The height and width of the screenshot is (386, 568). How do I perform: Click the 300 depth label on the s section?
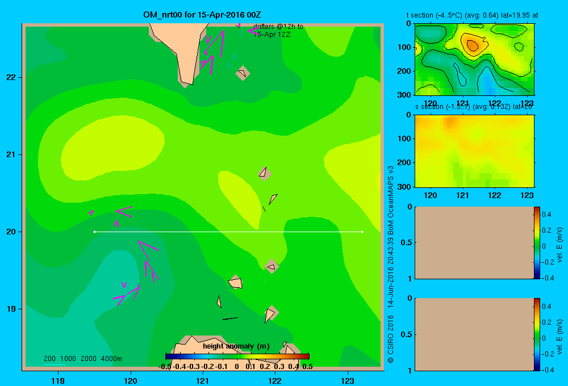404,187
